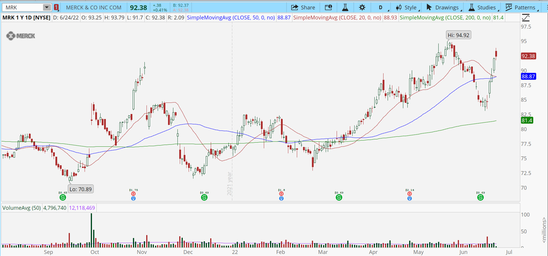Click the last price 92.38 in header
Viewport: 548px width, 256px height.
pyautogui.click(x=139, y=8)
